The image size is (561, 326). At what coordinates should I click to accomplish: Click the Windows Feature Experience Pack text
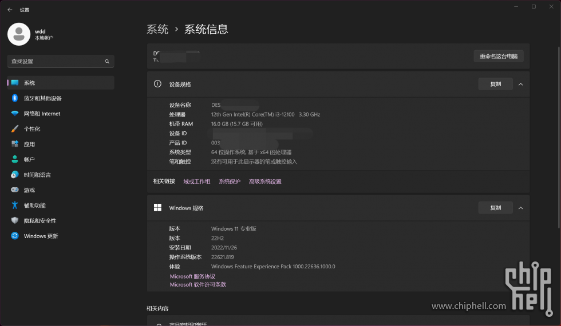point(273,267)
